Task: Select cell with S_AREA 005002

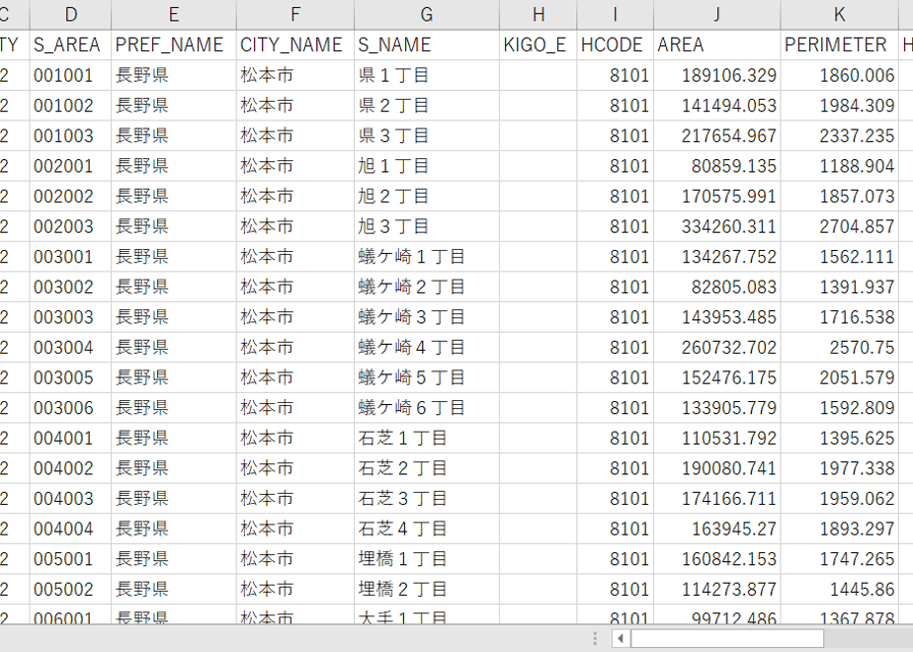Action: coord(70,589)
